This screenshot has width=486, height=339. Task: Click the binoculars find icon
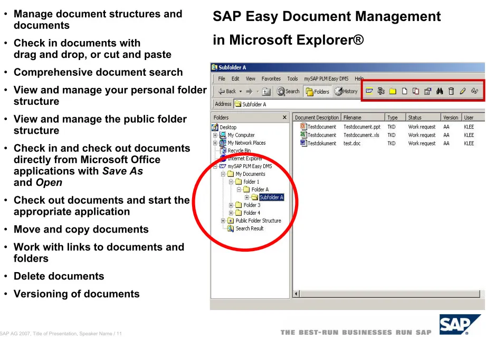click(x=440, y=91)
